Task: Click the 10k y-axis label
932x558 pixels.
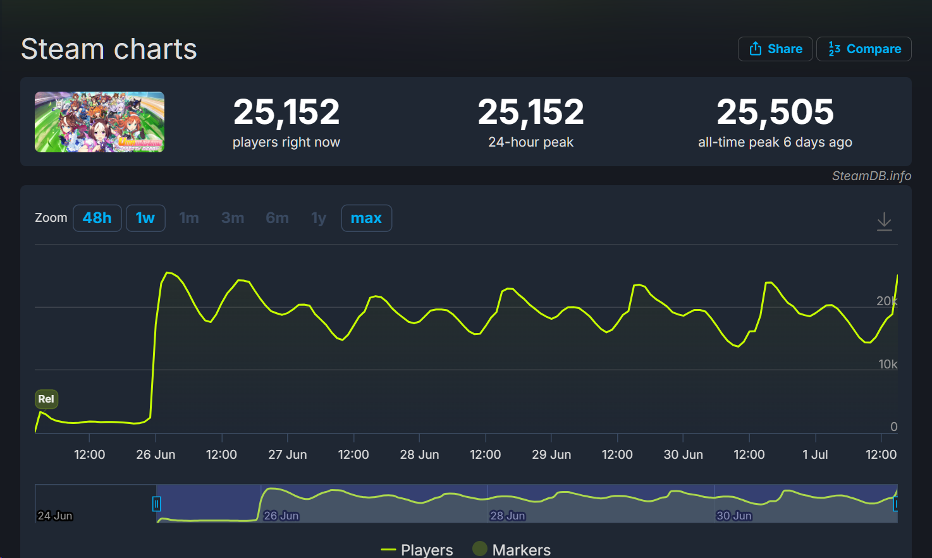Action: click(888, 364)
